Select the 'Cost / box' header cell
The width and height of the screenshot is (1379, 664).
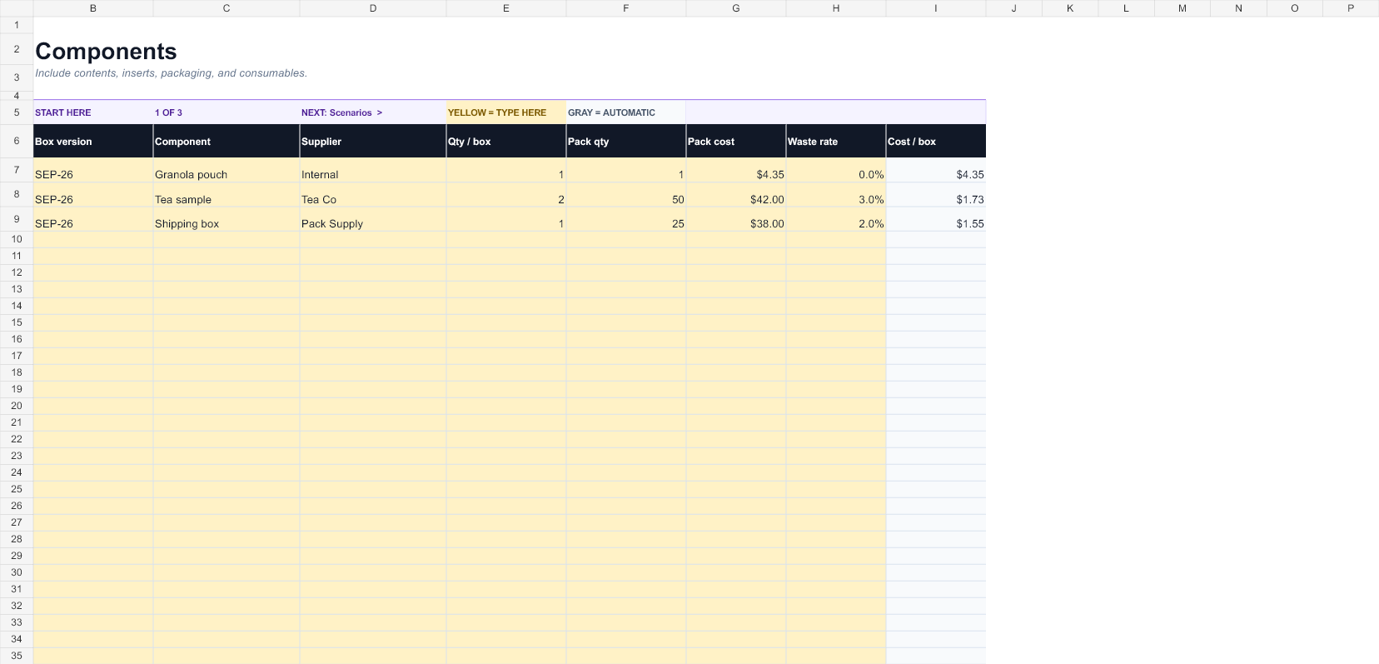936,141
